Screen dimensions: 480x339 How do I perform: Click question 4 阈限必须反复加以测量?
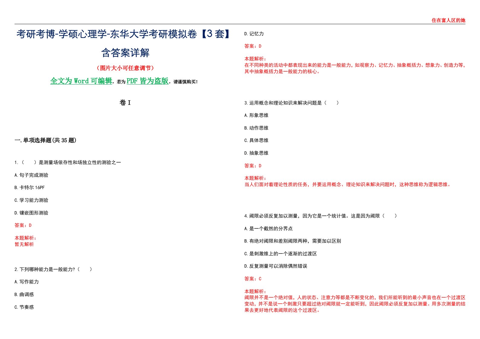point(321,216)
